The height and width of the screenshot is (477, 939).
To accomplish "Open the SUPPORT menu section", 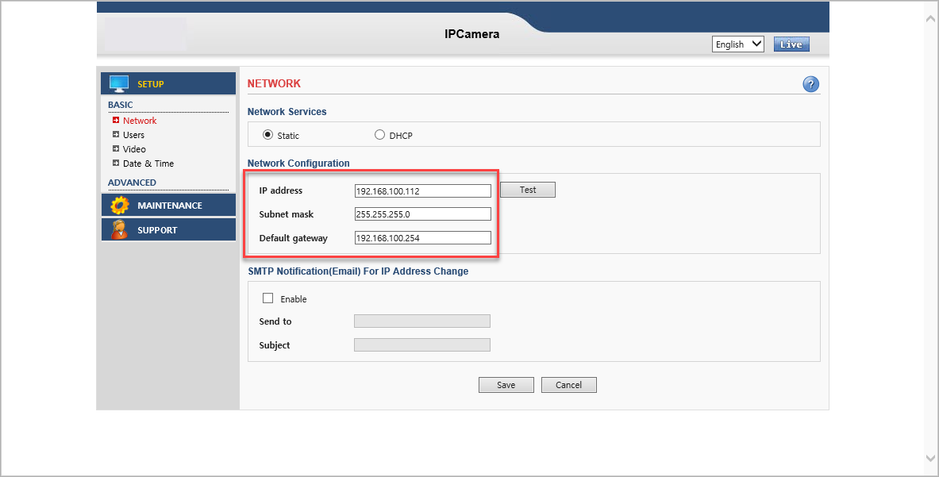I will point(168,230).
